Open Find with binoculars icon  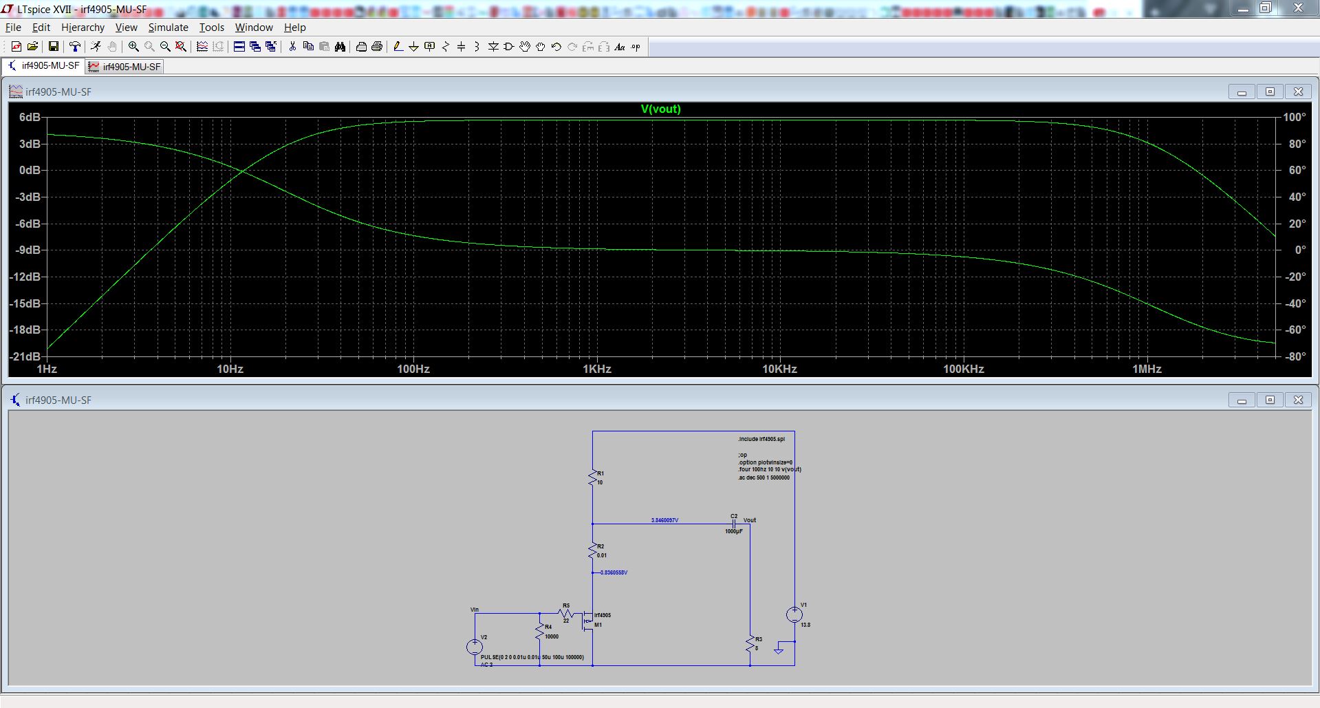coord(340,47)
